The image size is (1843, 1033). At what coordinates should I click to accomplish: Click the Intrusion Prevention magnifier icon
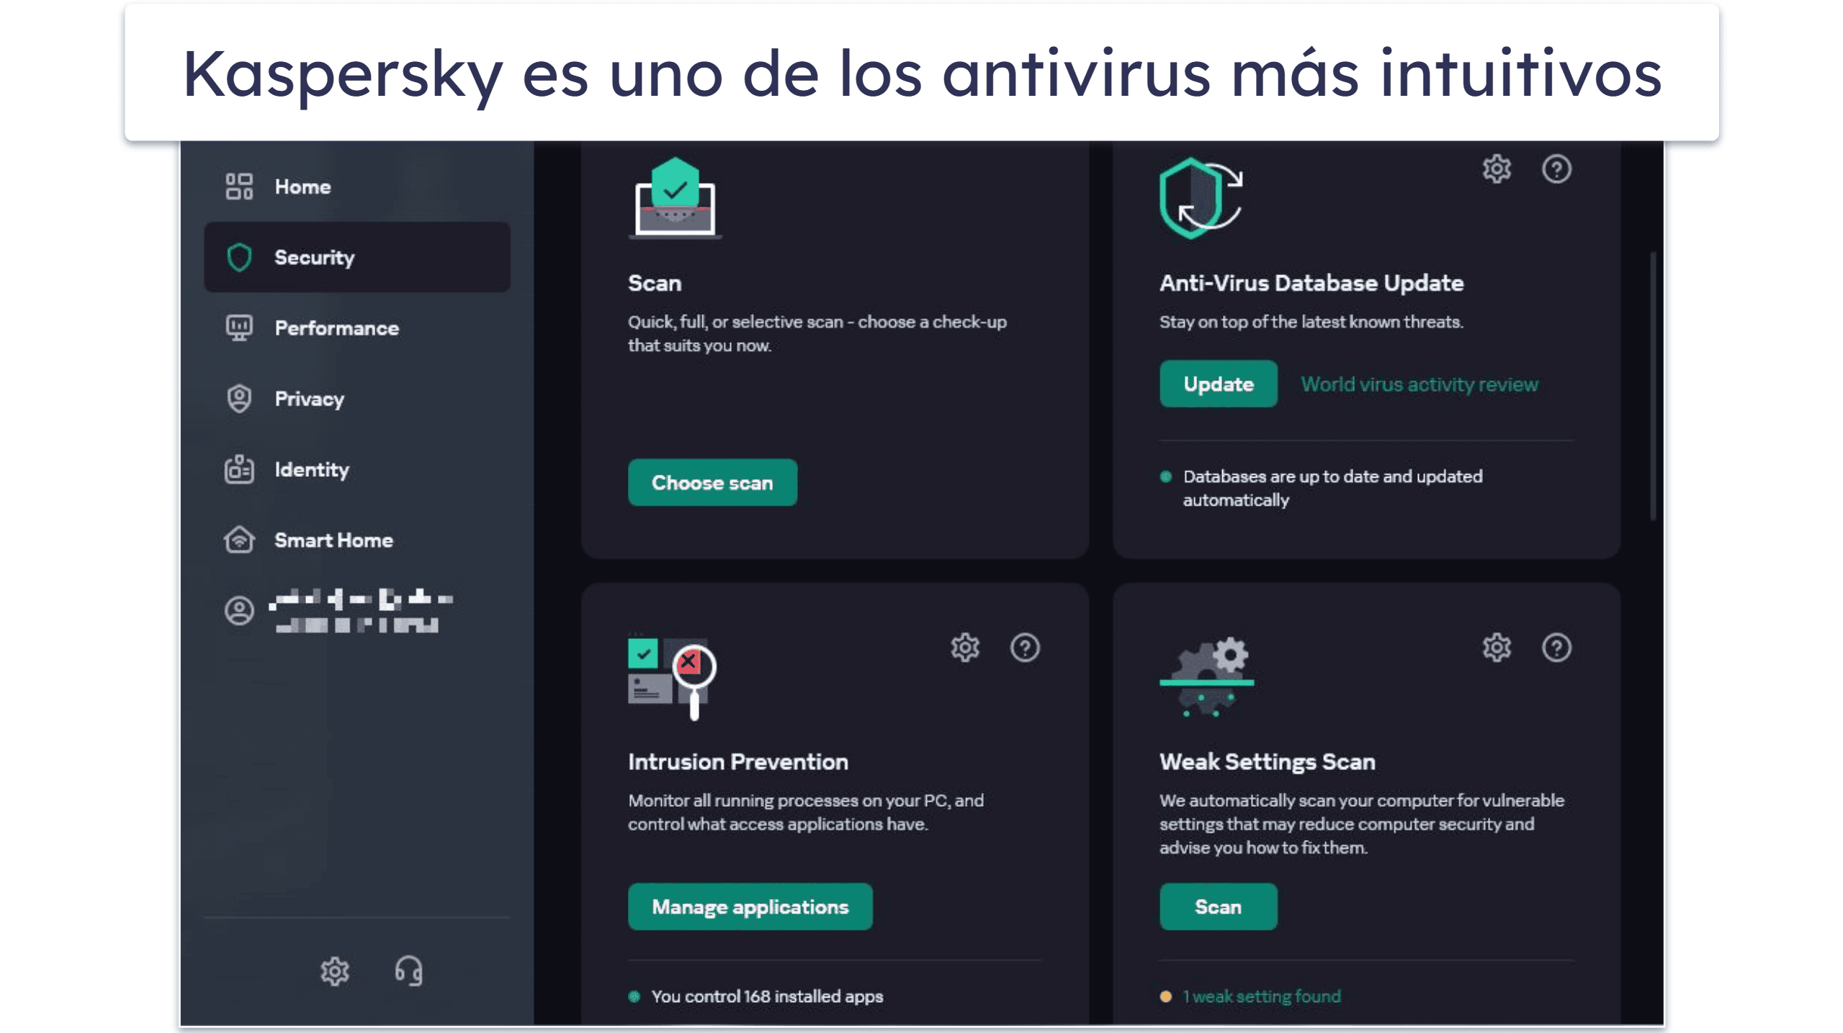pyautogui.click(x=694, y=665)
